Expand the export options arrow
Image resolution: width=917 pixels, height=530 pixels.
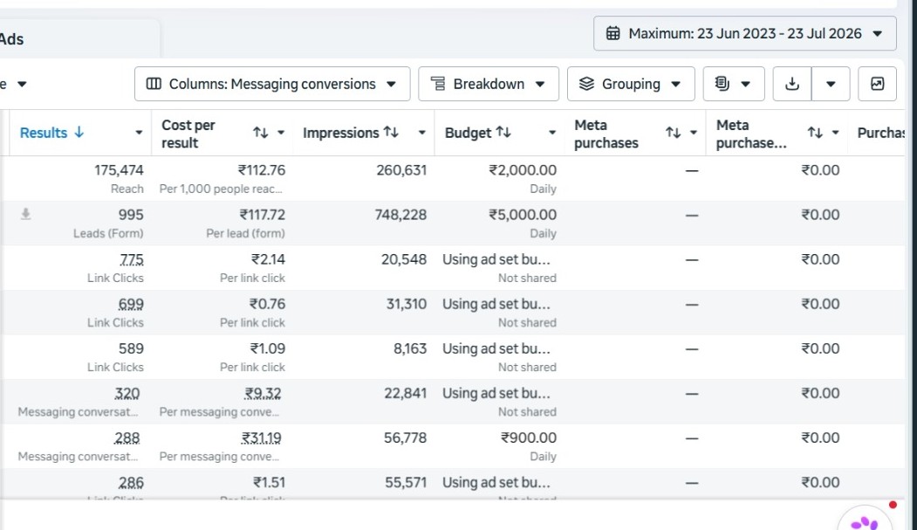[x=831, y=84]
